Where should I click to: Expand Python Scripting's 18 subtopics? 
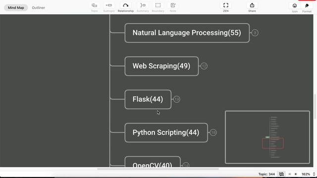coord(213,133)
